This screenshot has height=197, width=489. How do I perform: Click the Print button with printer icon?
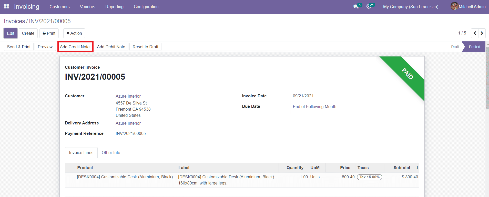pyautogui.click(x=49, y=33)
